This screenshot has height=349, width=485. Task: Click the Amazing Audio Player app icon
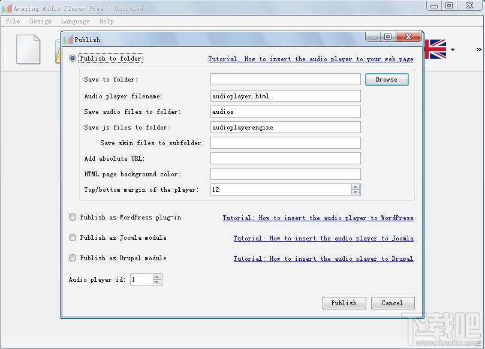click(x=7, y=8)
